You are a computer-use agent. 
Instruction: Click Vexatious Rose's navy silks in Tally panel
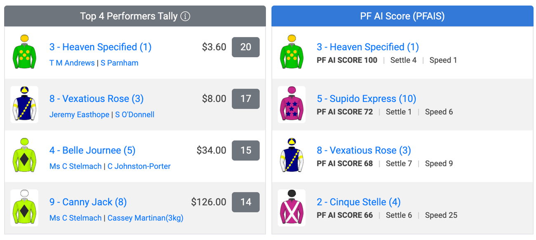24,105
